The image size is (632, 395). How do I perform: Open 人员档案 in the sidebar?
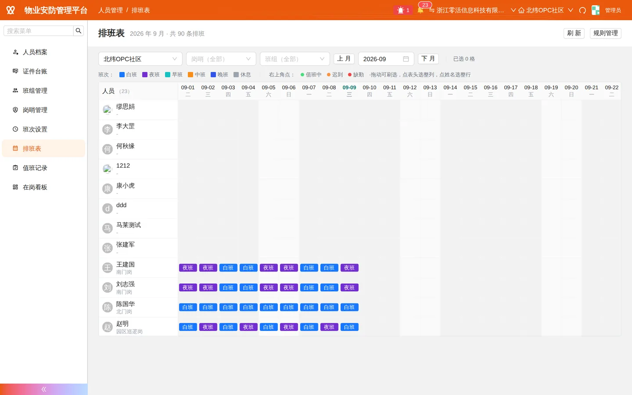click(x=44, y=52)
